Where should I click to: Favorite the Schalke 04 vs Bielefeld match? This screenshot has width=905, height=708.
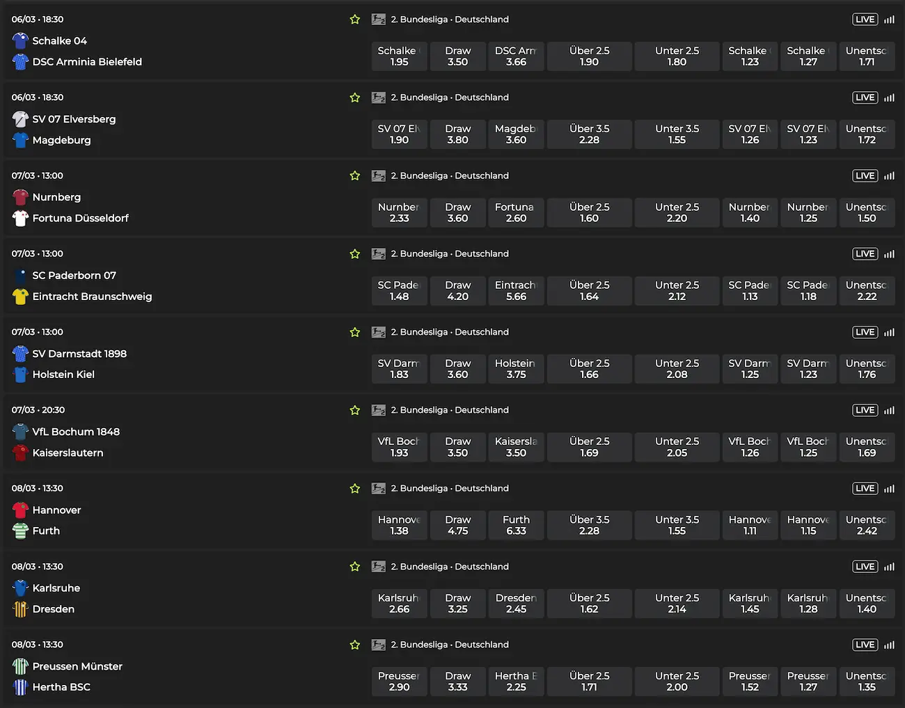pos(355,19)
